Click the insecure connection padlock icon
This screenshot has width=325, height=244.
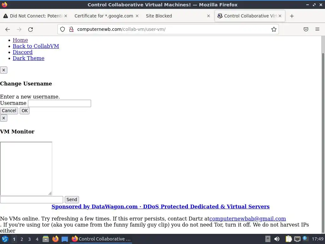(x=71, y=29)
